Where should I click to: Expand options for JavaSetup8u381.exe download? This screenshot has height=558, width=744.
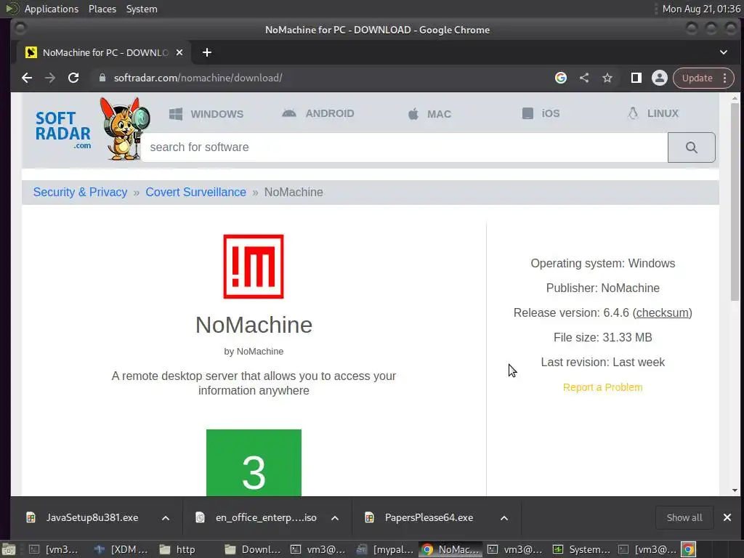coord(166,517)
